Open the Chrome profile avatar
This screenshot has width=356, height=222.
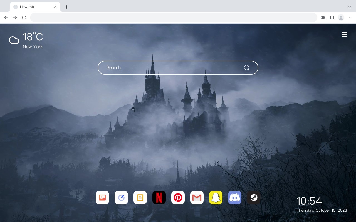tap(341, 17)
